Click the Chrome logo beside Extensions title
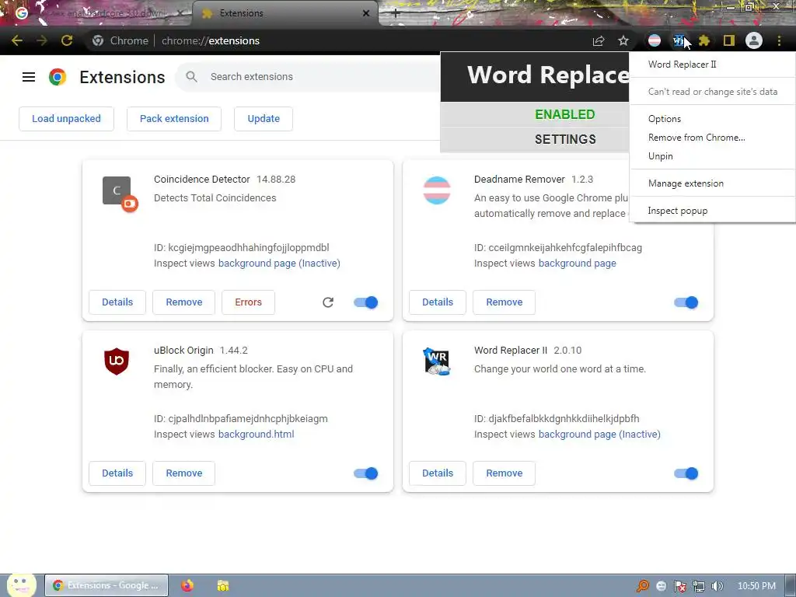The image size is (796, 597). click(x=58, y=77)
